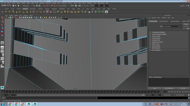Switch to the Surfaces shelf tab
190x106 pixels.
18,9
